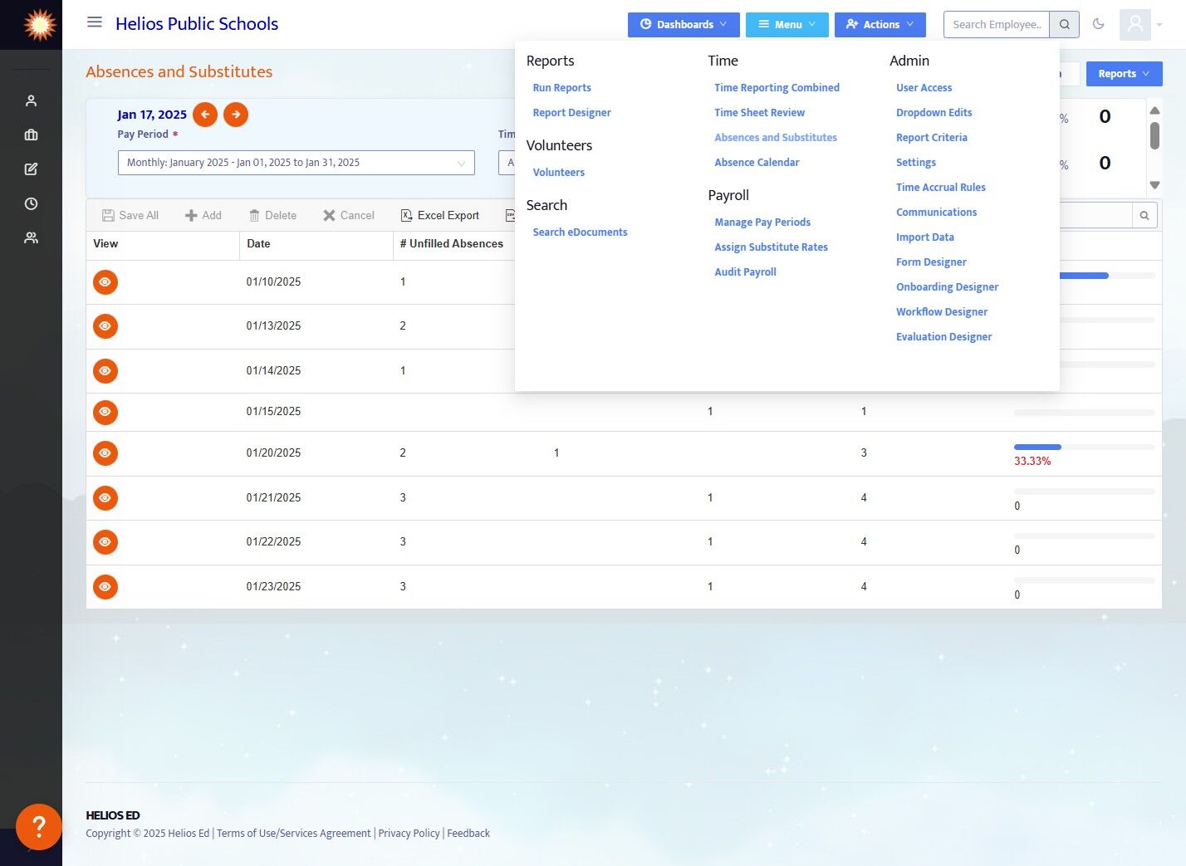Open Evaluation Designer
1186x866 pixels.
click(x=944, y=337)
